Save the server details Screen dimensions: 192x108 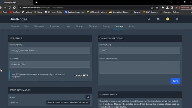pyautogui.click(x=175, y=81)
